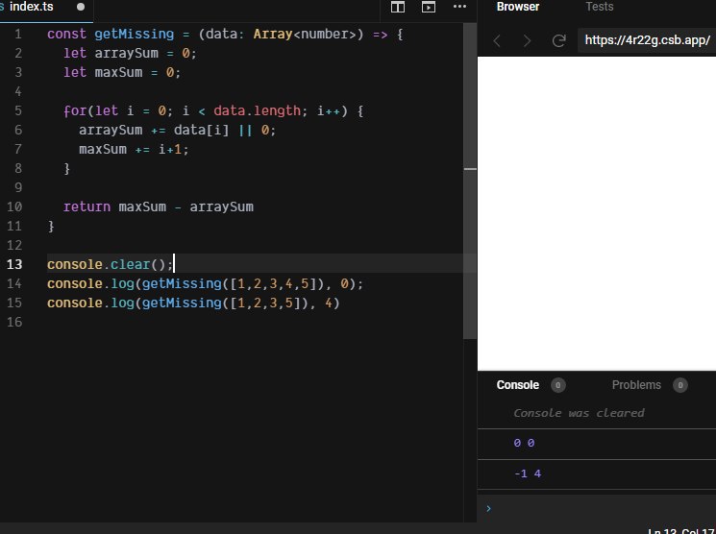
Task: Click 'let arraySum = 0;' declaration
Action: click(130, 54)
